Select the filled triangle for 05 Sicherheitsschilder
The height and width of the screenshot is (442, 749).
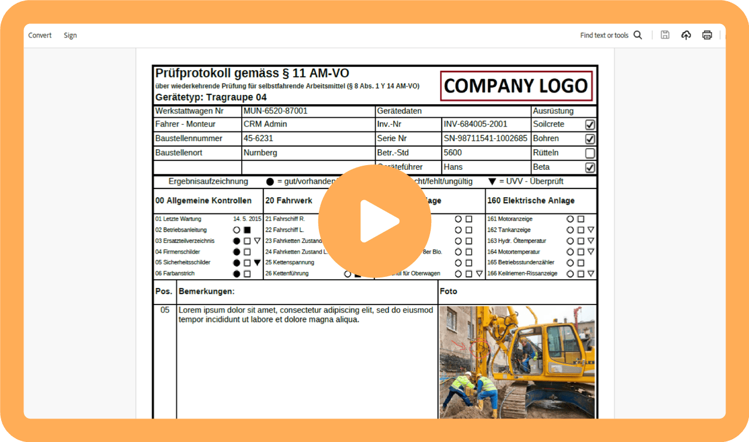257,263
